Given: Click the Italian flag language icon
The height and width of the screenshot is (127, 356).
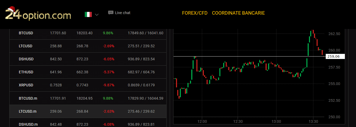Looking at the screenshot, I should click(x=88, y=15).
